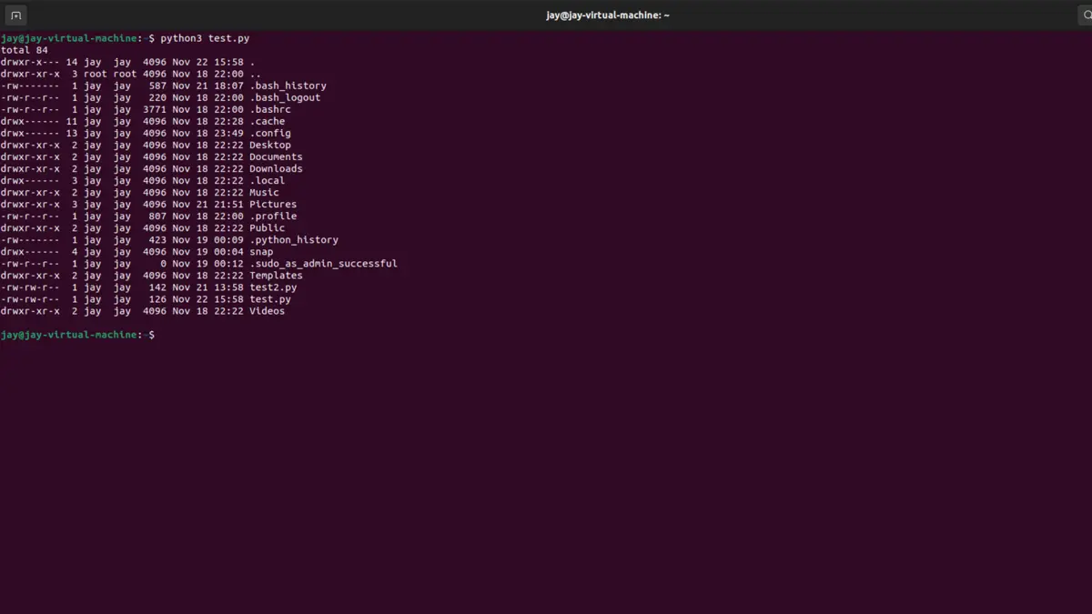Click the timestamp 23:49 on the .config row

coord(228,133)
